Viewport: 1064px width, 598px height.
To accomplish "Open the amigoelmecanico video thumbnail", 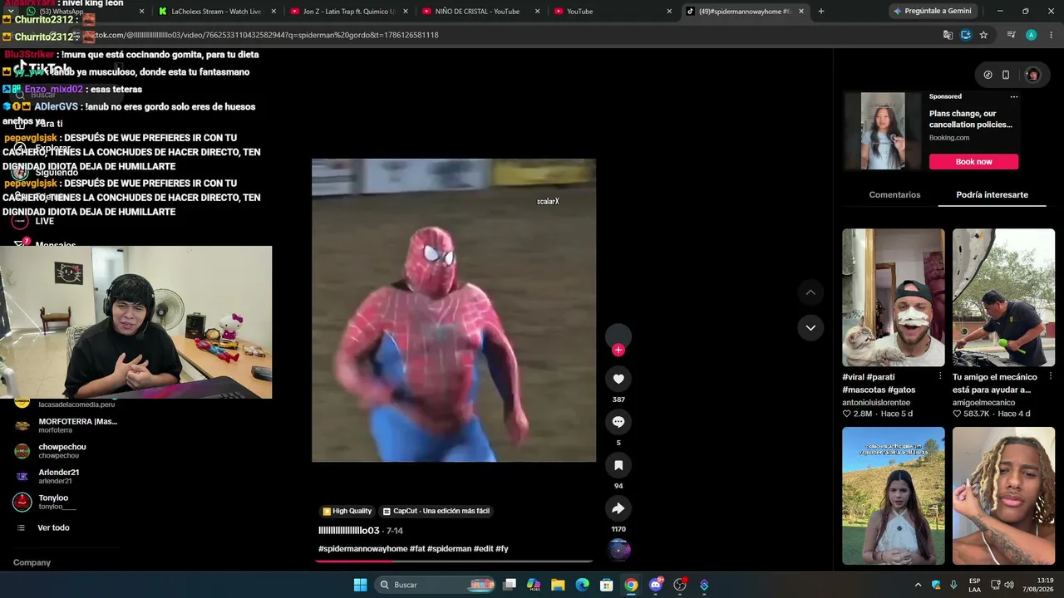I will coord(1003,297).
